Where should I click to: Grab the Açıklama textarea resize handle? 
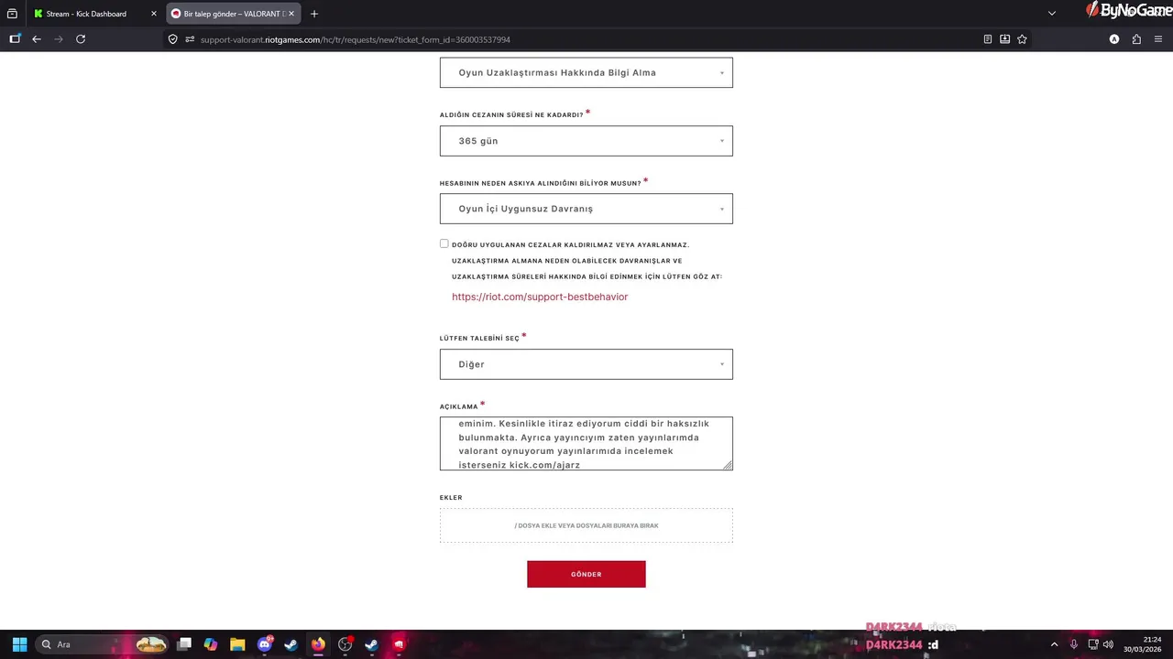click(x=728, y=465)
